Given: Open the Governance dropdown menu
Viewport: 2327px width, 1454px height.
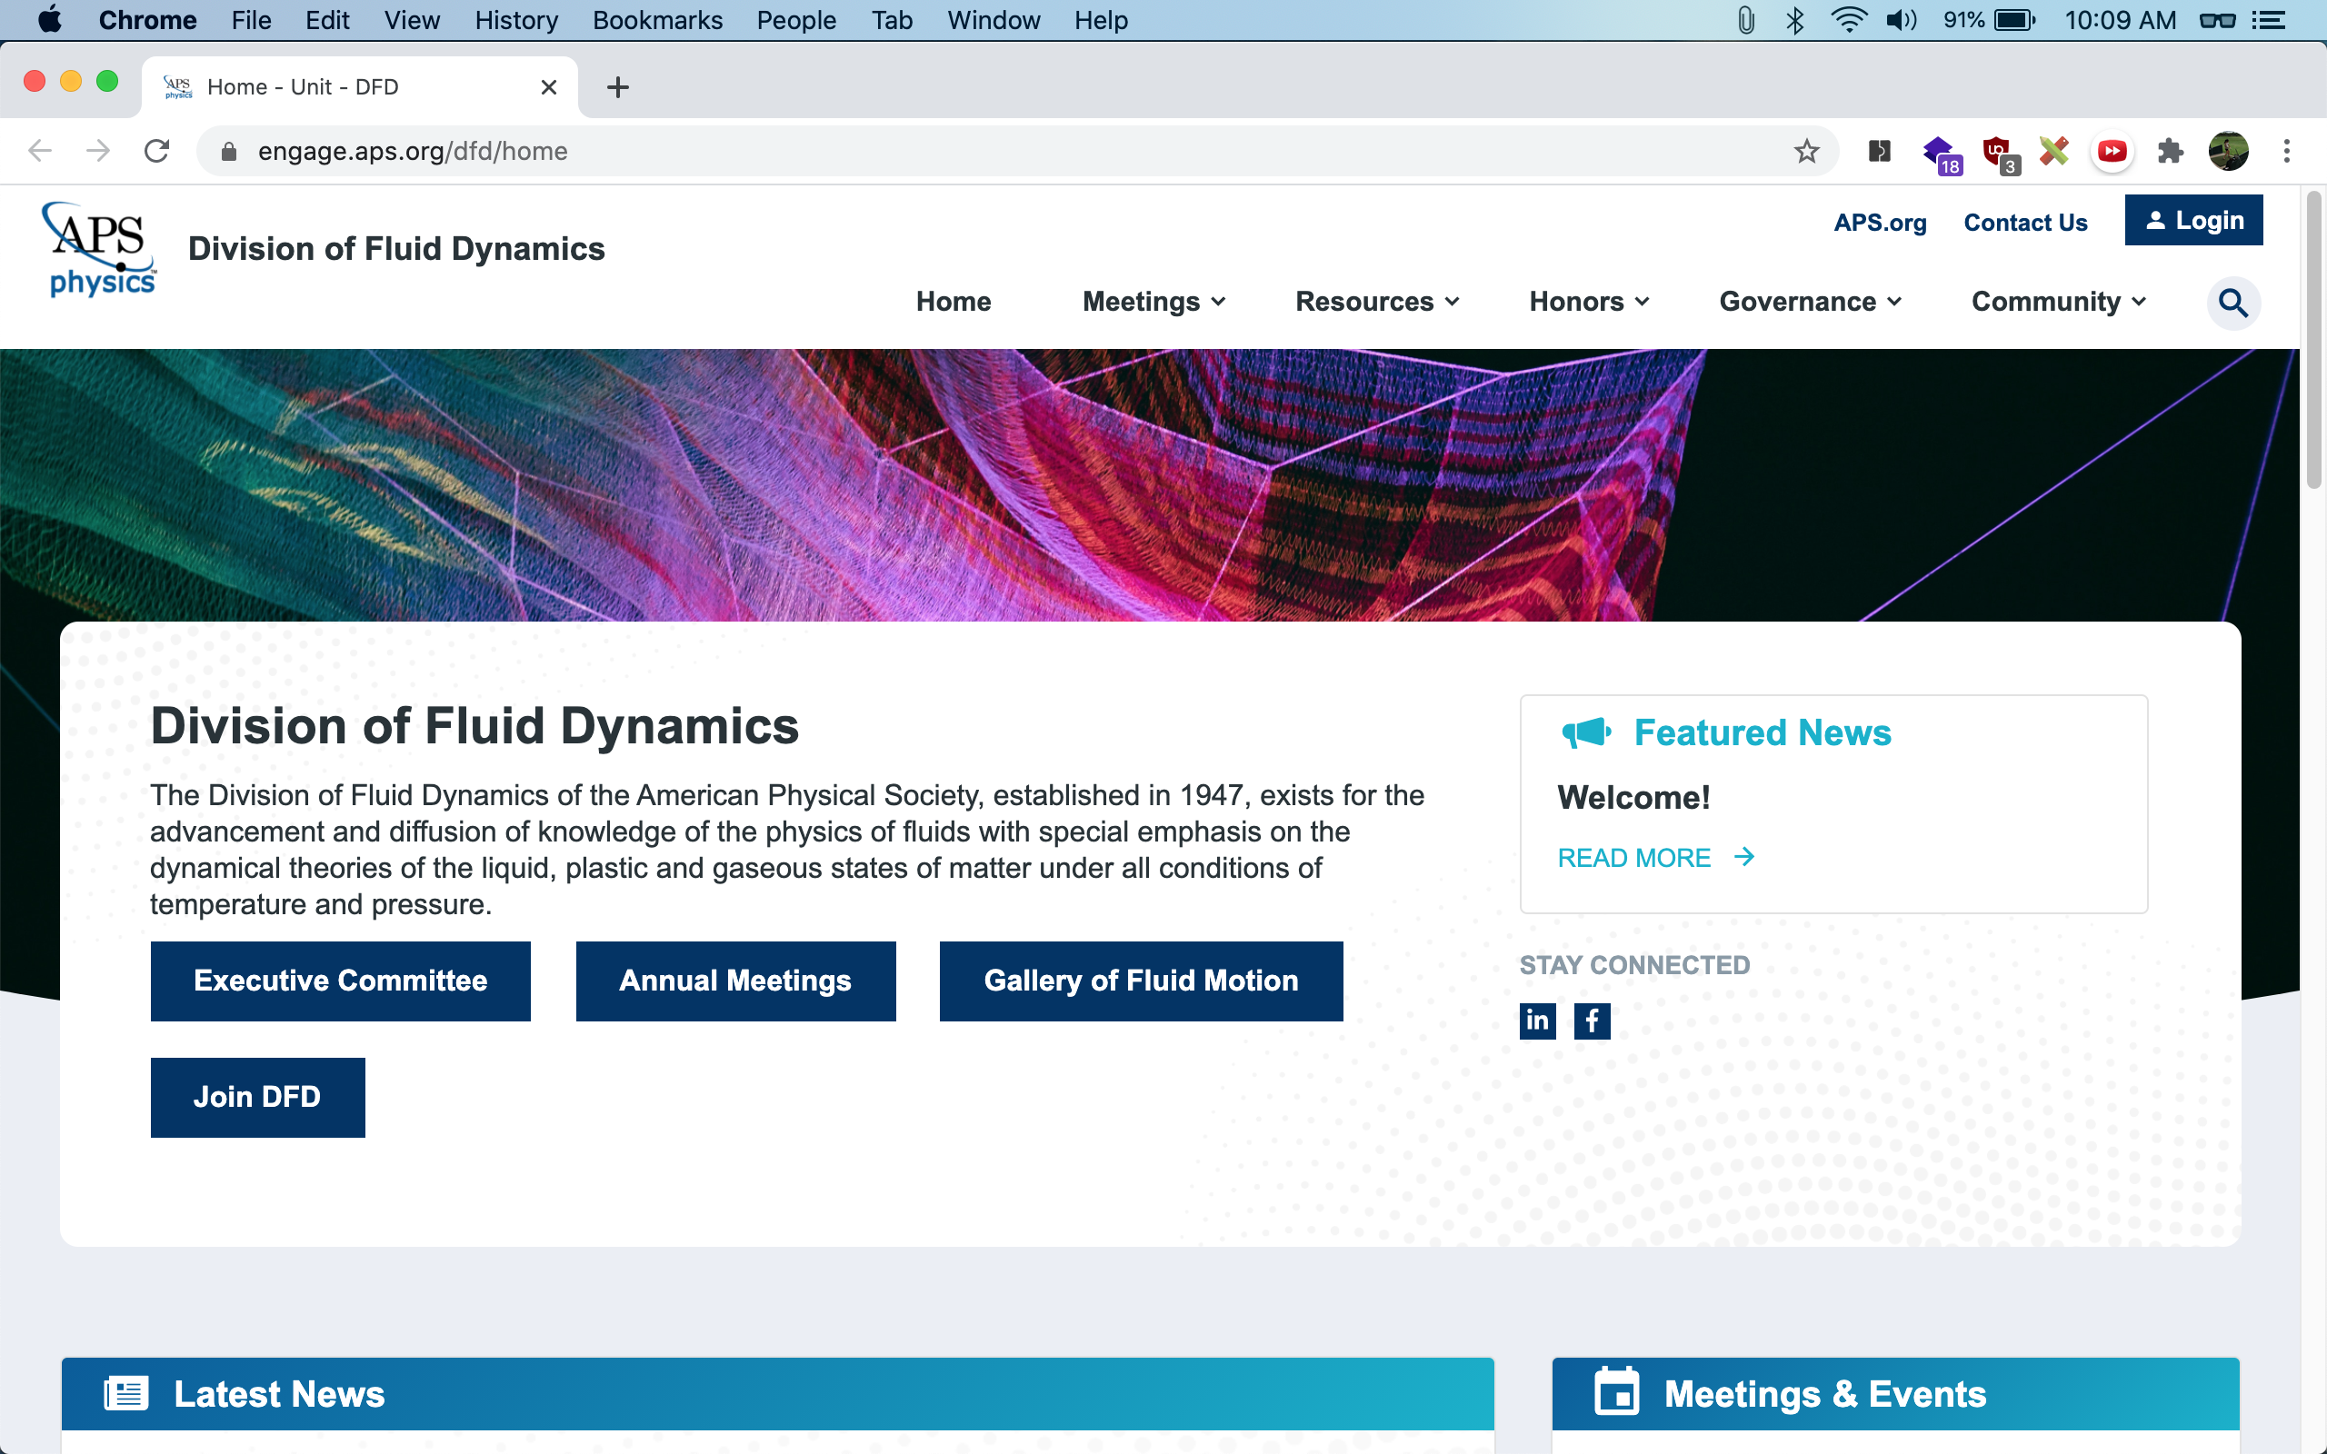Looking at the screenshot, I should click(x=1810, y=302).
